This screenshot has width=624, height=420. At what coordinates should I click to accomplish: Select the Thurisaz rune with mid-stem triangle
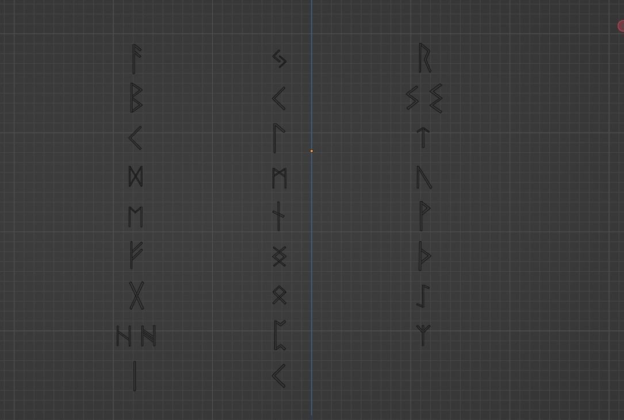(425, 256)
